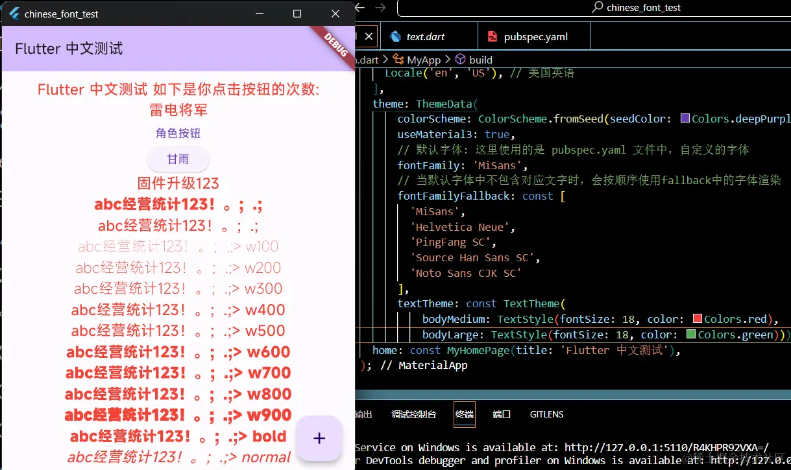The width and height of the screenshot is (791, 470).
Task: Open the 127.0.0.1:5110 service URL in terminal
Action: pyautogui.click(x=667, y=447)
